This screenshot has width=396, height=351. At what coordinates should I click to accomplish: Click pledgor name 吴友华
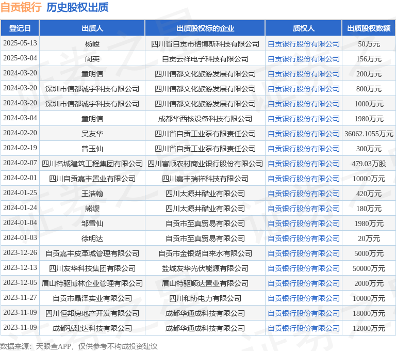tap(92, 134)
